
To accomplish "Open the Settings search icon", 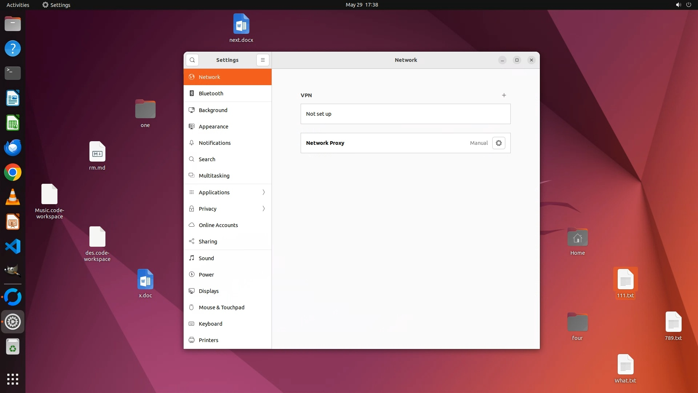I will click(192, 60).
